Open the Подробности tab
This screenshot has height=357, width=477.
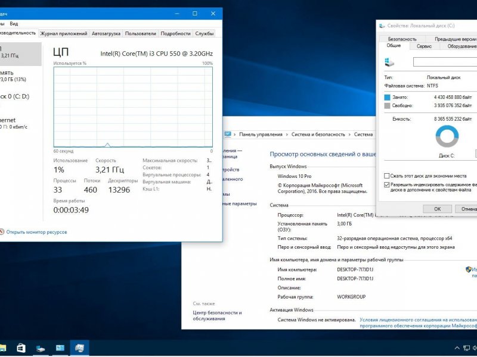coord(175,33)
